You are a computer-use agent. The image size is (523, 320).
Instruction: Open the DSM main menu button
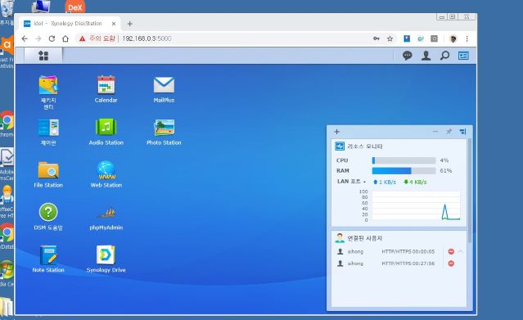(x=43, y=56)
